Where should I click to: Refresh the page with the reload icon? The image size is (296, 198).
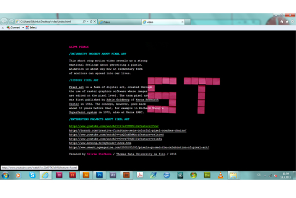click(x=91, y=21)
